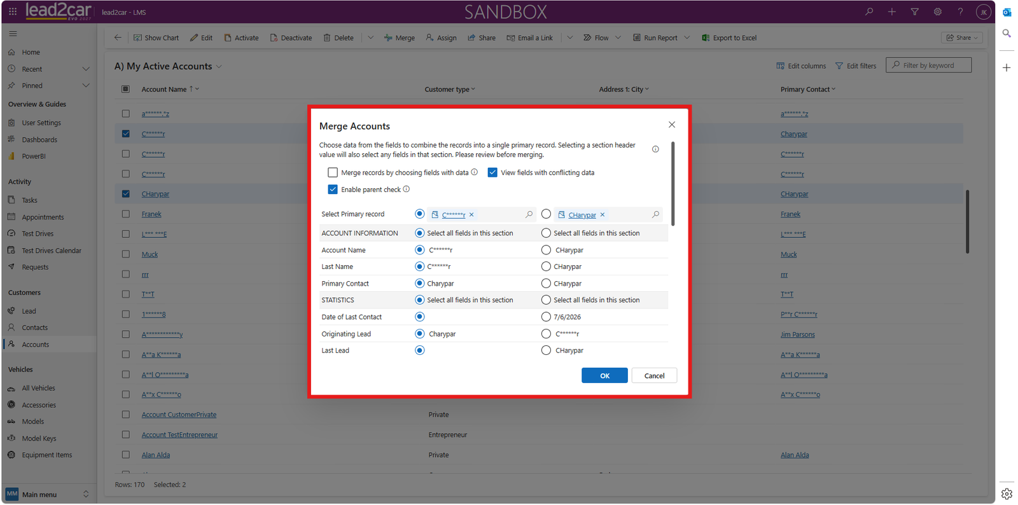This screenshot has width=1018, height=505.
Task: Open the Run Report dropdown arrow
Action: coord(687,38)
